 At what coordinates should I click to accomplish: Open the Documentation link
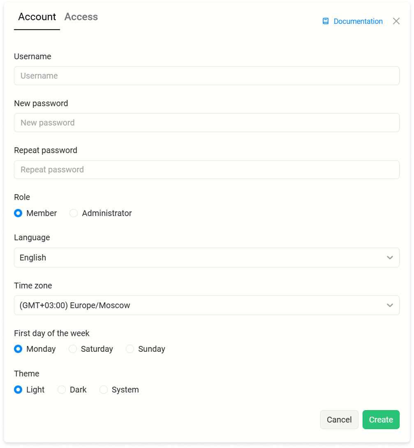(358, 21)
